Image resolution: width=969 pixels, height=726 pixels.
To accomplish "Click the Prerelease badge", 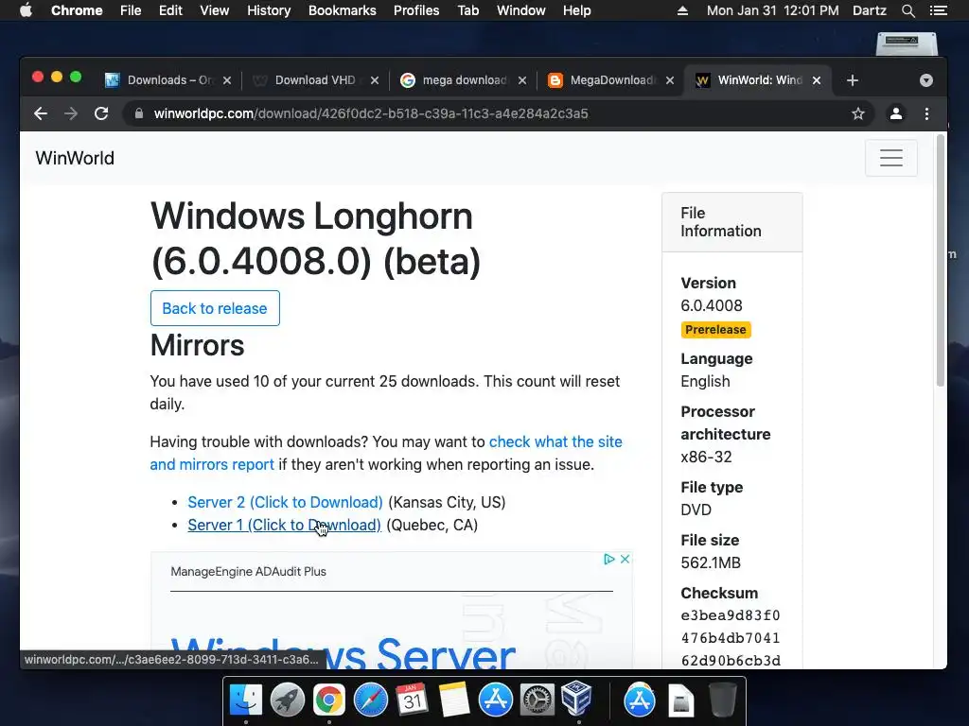I will pos(715,330).
